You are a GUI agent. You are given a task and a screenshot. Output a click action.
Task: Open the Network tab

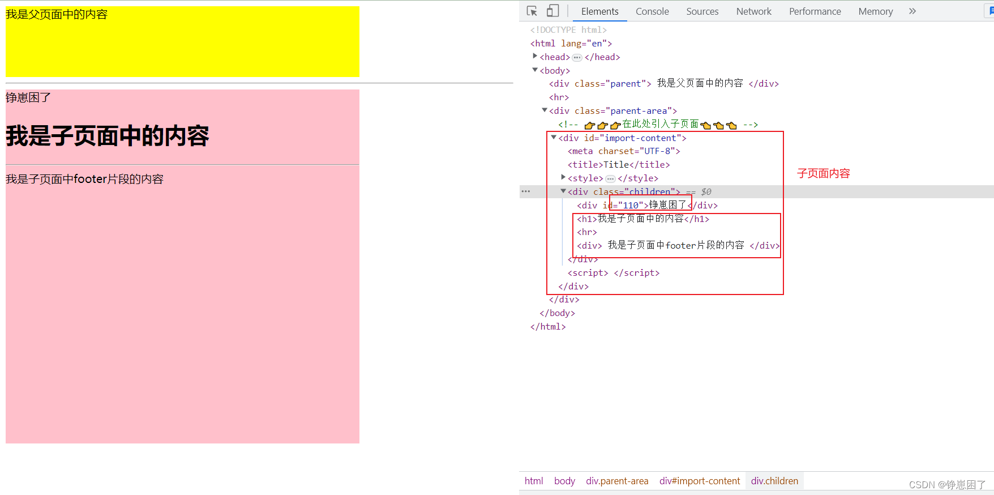click(753, 11)
